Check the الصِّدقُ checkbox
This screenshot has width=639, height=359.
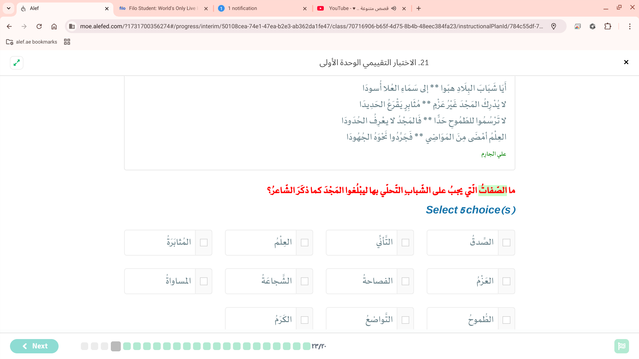click(506, 243)
